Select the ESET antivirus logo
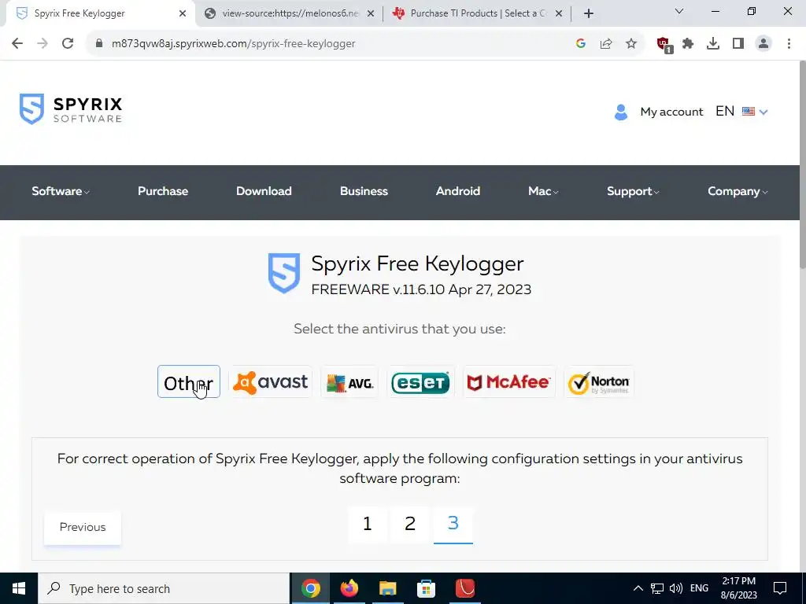 point(420,381)
